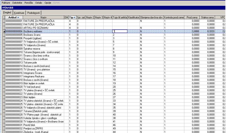
Task: Switch to the Korekture tab
Action: tap(19, 13)
